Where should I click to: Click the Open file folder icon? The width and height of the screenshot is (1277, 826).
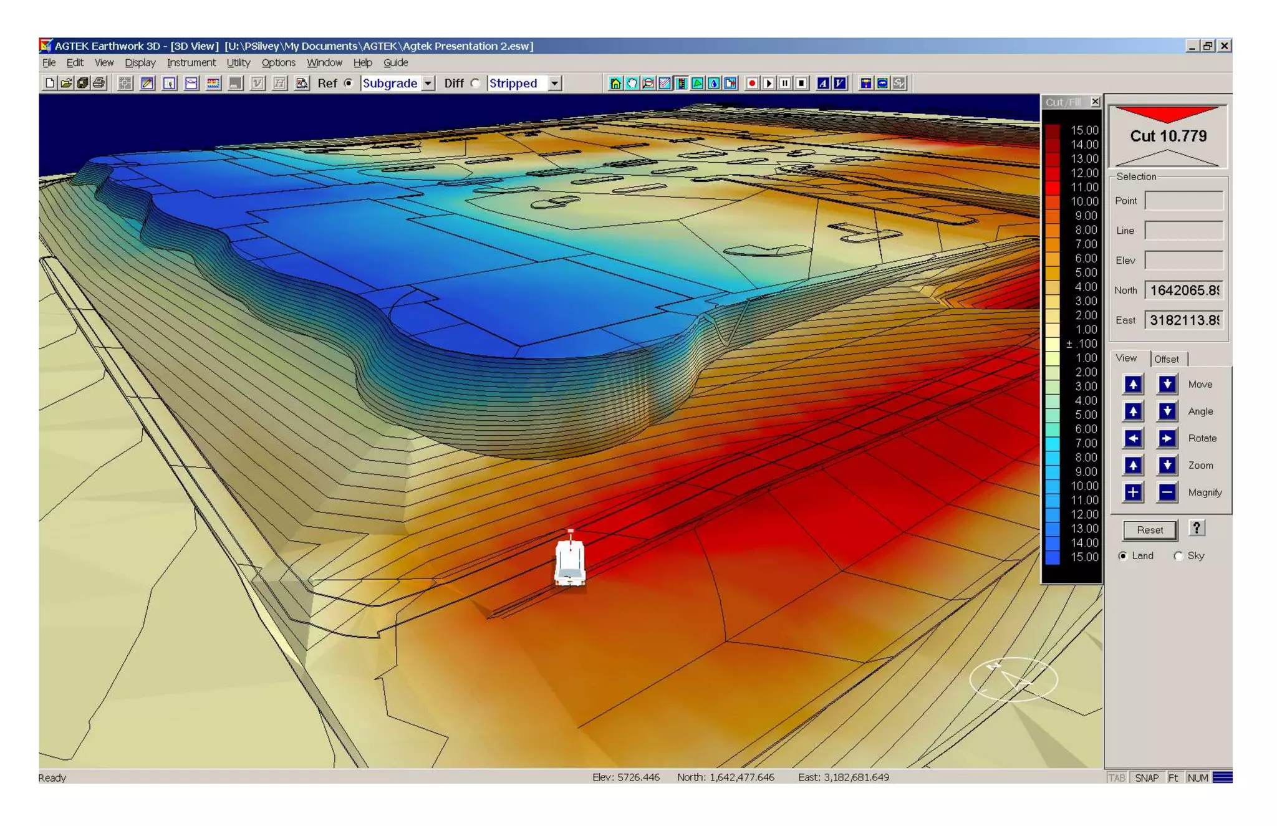click(66, 83)
